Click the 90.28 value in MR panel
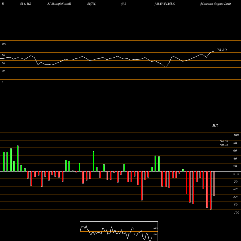241x241 pixels. coord(224,145)
